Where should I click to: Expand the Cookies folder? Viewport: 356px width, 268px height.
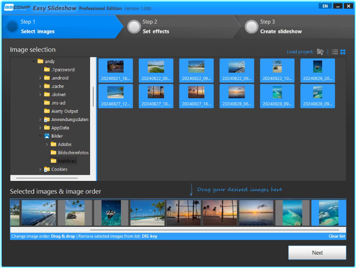40,169
